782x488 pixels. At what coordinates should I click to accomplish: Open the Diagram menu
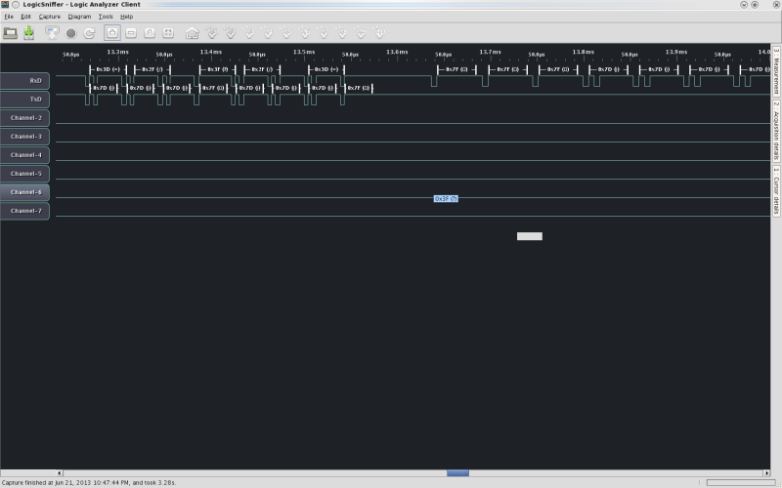click(79, 17)
